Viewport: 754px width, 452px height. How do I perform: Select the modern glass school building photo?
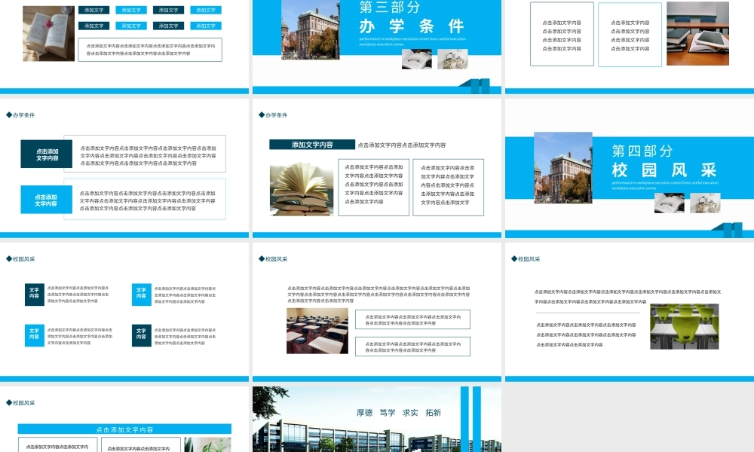376,420
